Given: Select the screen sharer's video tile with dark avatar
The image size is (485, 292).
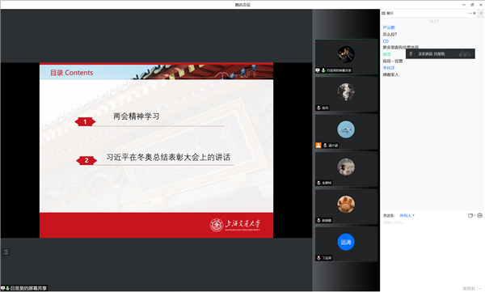Looking at the screenshot, I should pyautogui.click(x=347, y=57).
